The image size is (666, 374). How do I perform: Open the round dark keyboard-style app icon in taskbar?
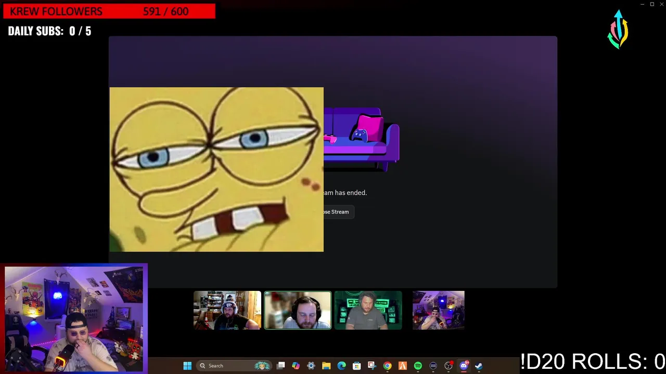coord(433,366)
